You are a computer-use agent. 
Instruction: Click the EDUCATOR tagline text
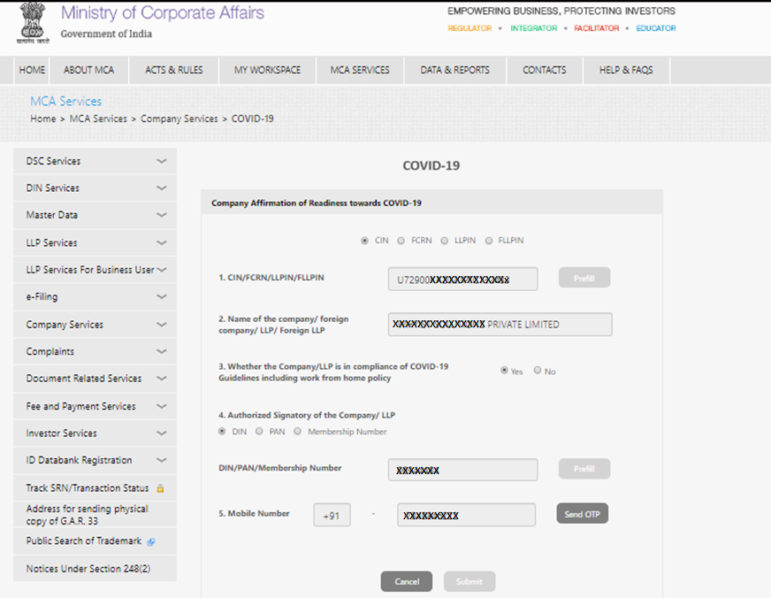coord(656,28)
